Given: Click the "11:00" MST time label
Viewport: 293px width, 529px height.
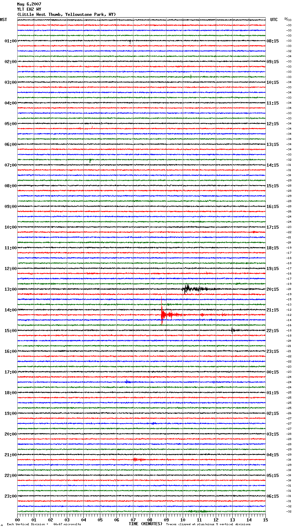Looking at the screenshot, I should (11, 248).
